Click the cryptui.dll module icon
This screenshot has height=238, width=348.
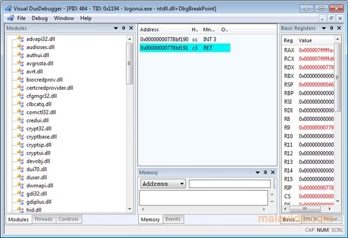click(x=20, y=153)
